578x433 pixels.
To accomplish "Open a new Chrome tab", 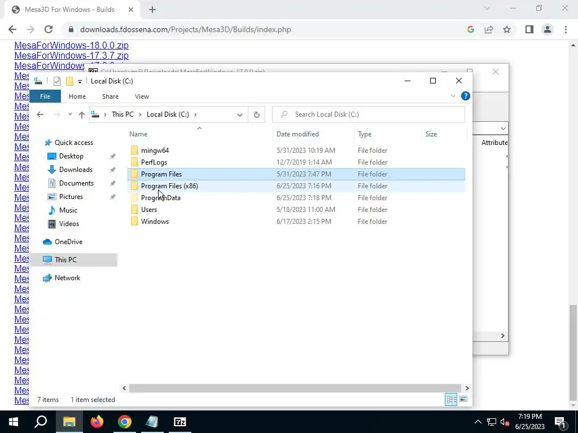I will 152,10.
